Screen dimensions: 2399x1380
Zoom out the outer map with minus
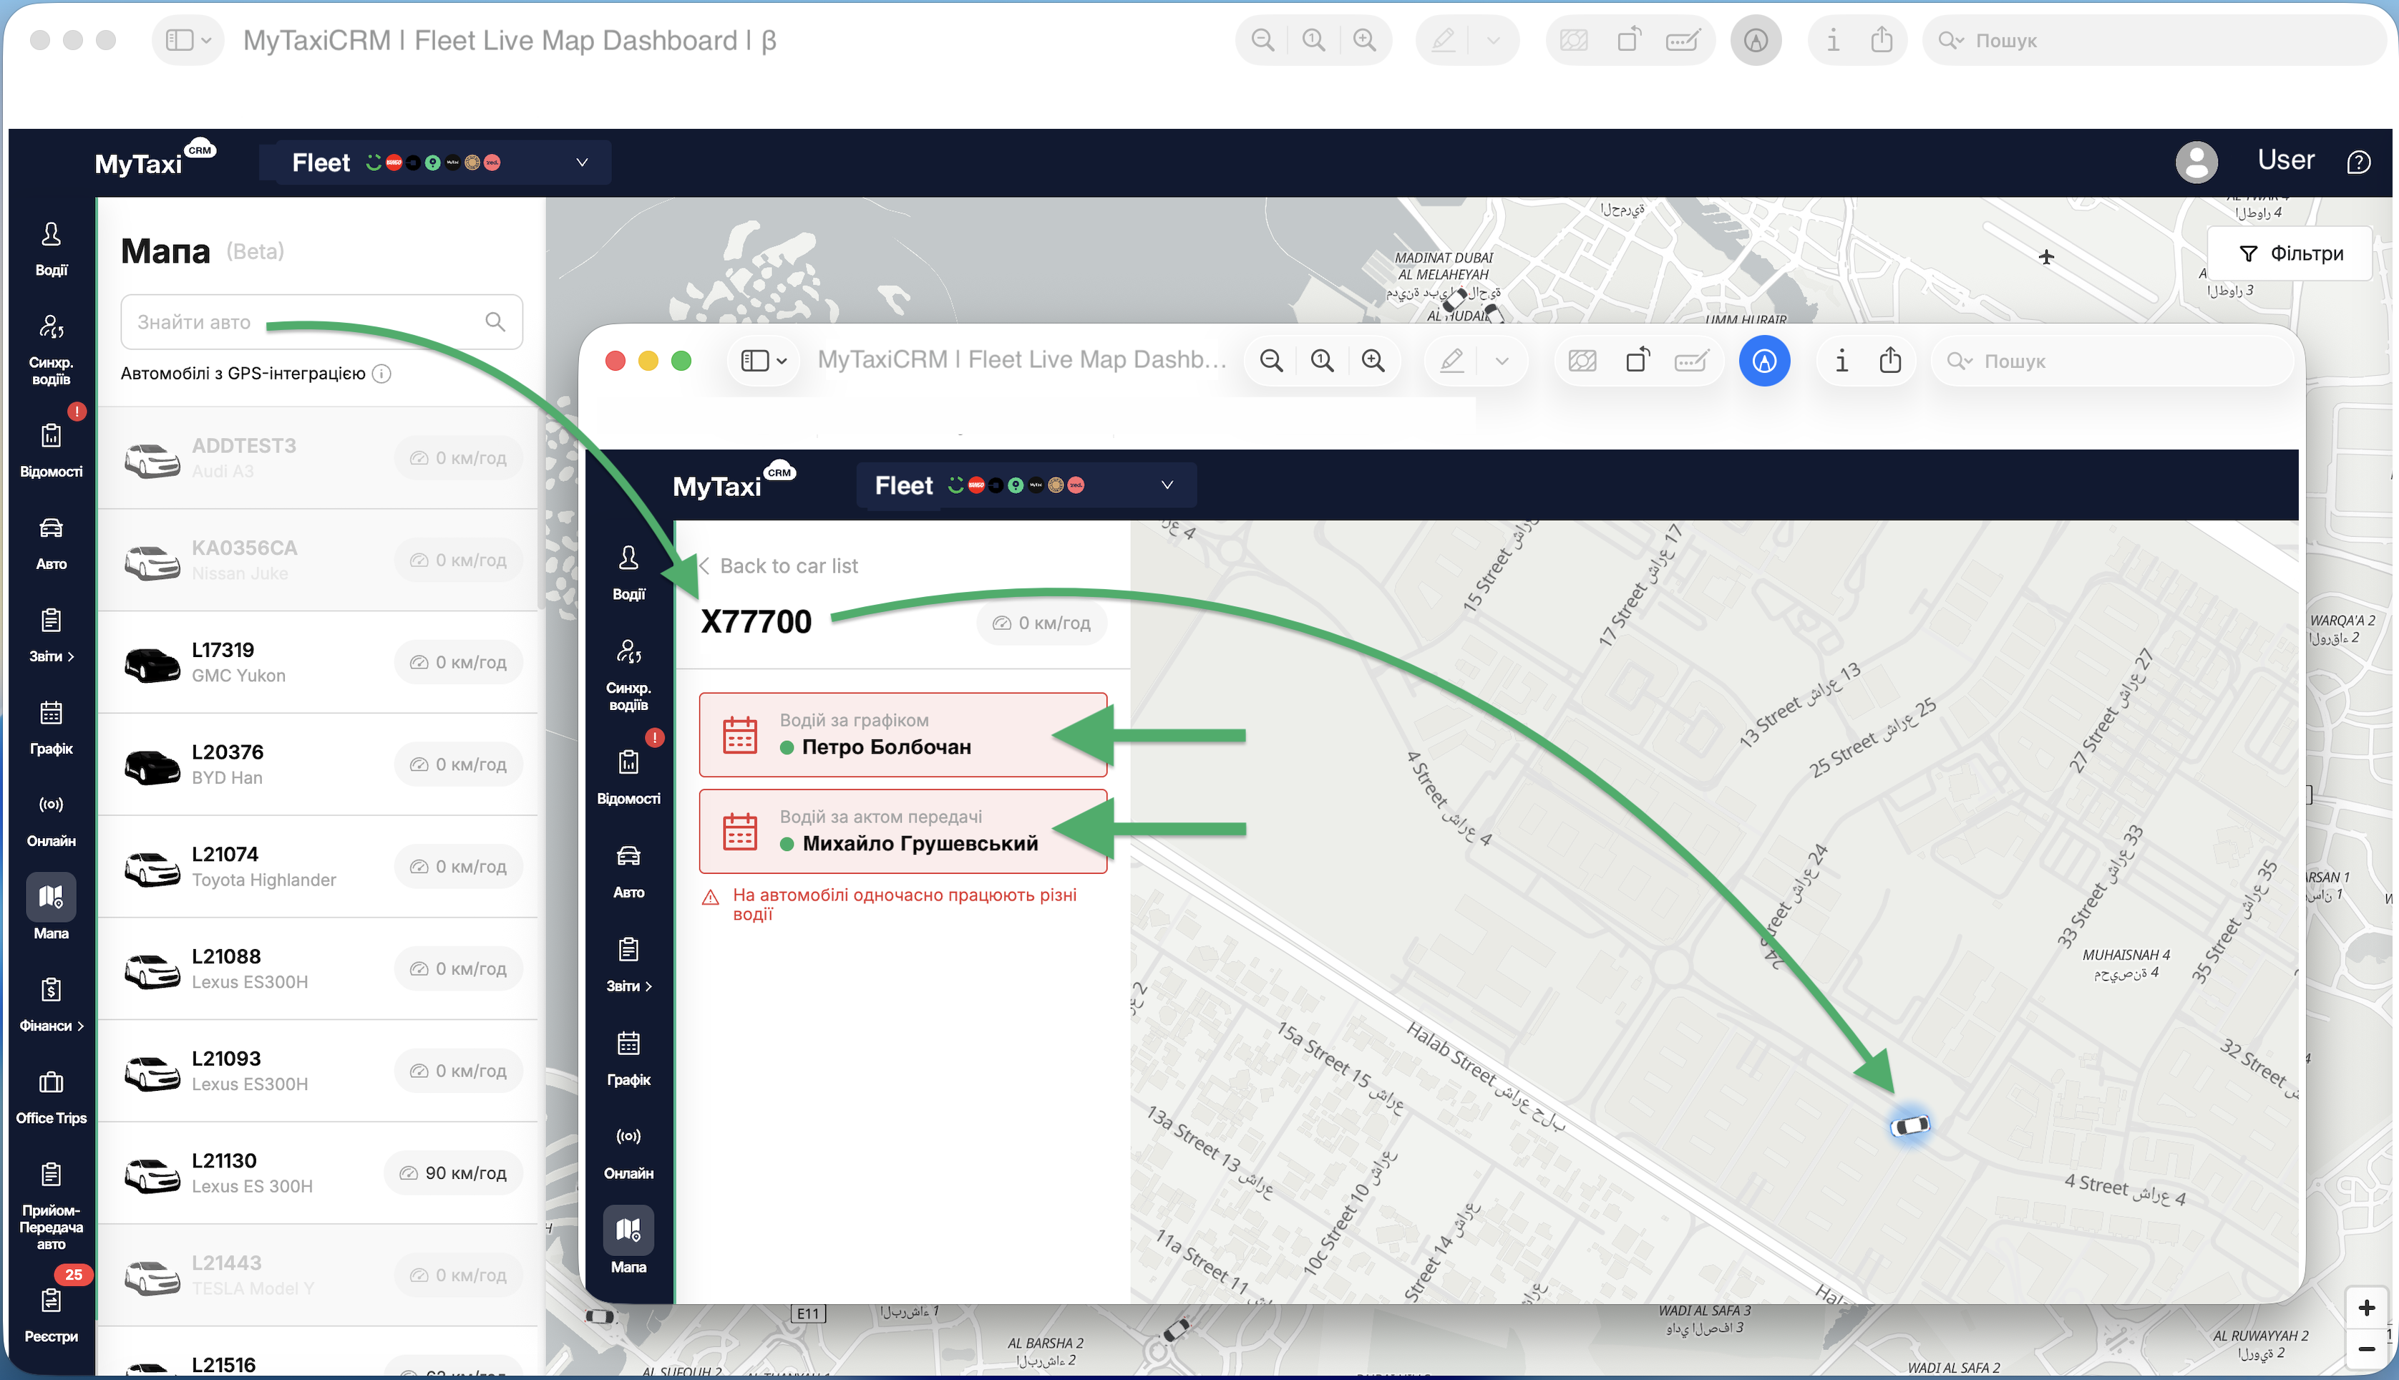[x=2367, y=1349]
